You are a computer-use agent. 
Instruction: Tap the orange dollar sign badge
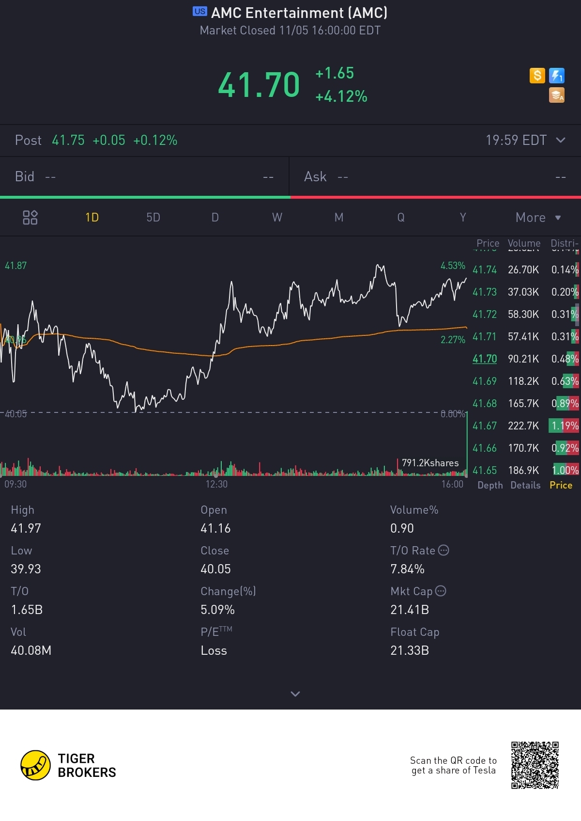537,76
